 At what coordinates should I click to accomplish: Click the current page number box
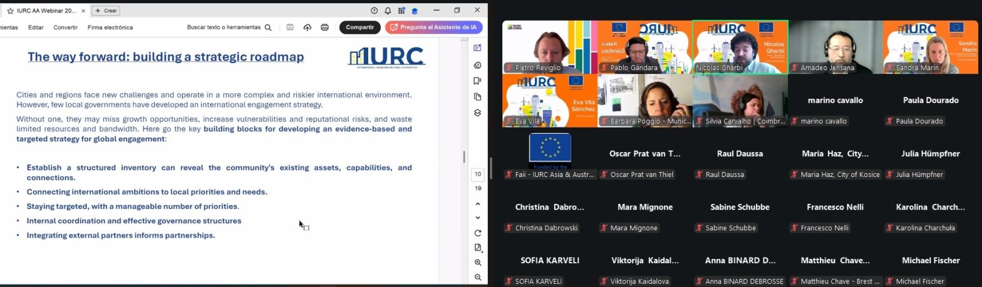pos(478,174)
